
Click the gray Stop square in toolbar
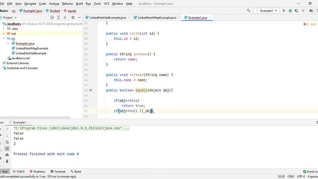[x=303, y=10]
